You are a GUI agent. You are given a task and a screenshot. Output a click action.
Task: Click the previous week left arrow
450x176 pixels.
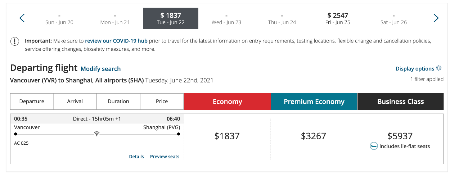(x=22, y=18)
